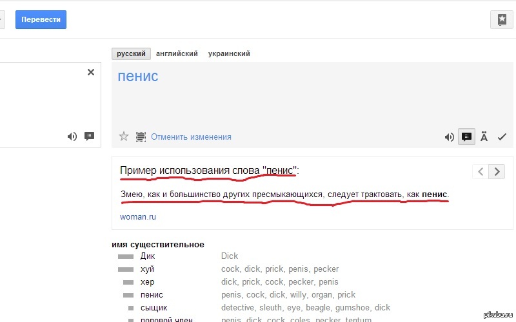Viewport: 516px width, 322px height.
Task: Open the phrasebook star-book icon
Action: point(501,19)
